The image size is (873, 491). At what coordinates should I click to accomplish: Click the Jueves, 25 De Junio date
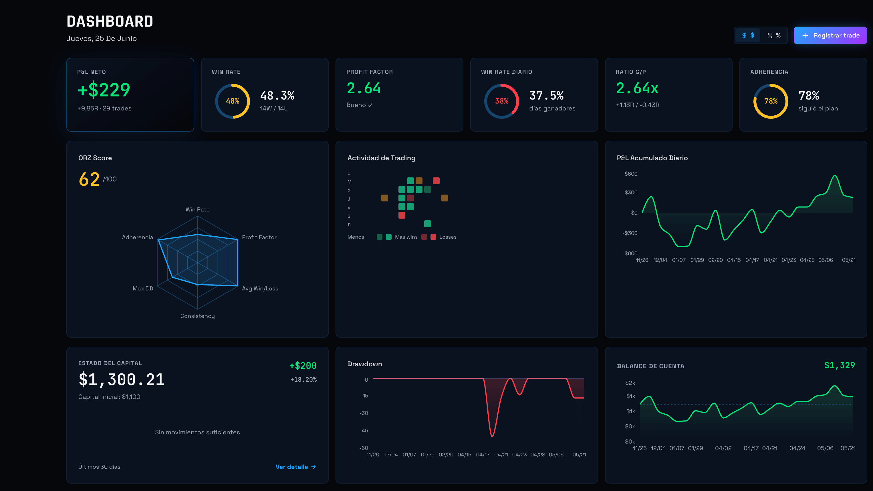(102, 39)
